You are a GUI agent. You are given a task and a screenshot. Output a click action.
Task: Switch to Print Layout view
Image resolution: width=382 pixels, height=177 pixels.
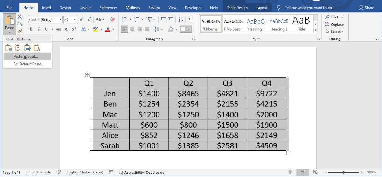tap(302, 172)
